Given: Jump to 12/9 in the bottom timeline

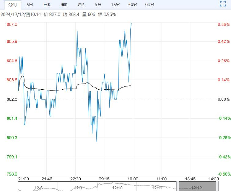Looking at the screenshot, I should [x=78, y=187].
